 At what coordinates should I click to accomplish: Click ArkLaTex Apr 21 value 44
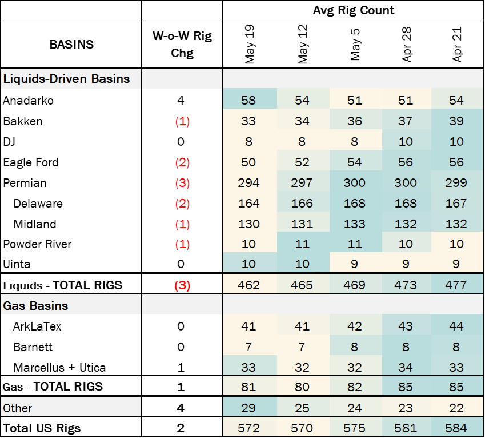tap(456, 326)
